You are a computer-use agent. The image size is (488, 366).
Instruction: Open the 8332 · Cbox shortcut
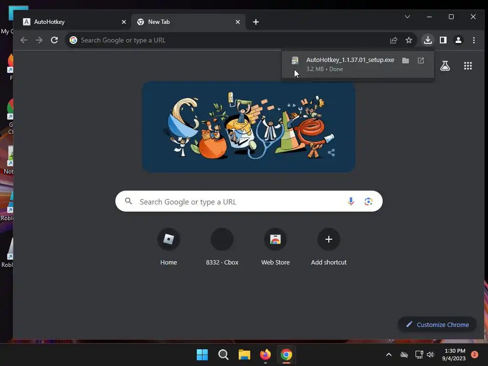coord(222,247)
